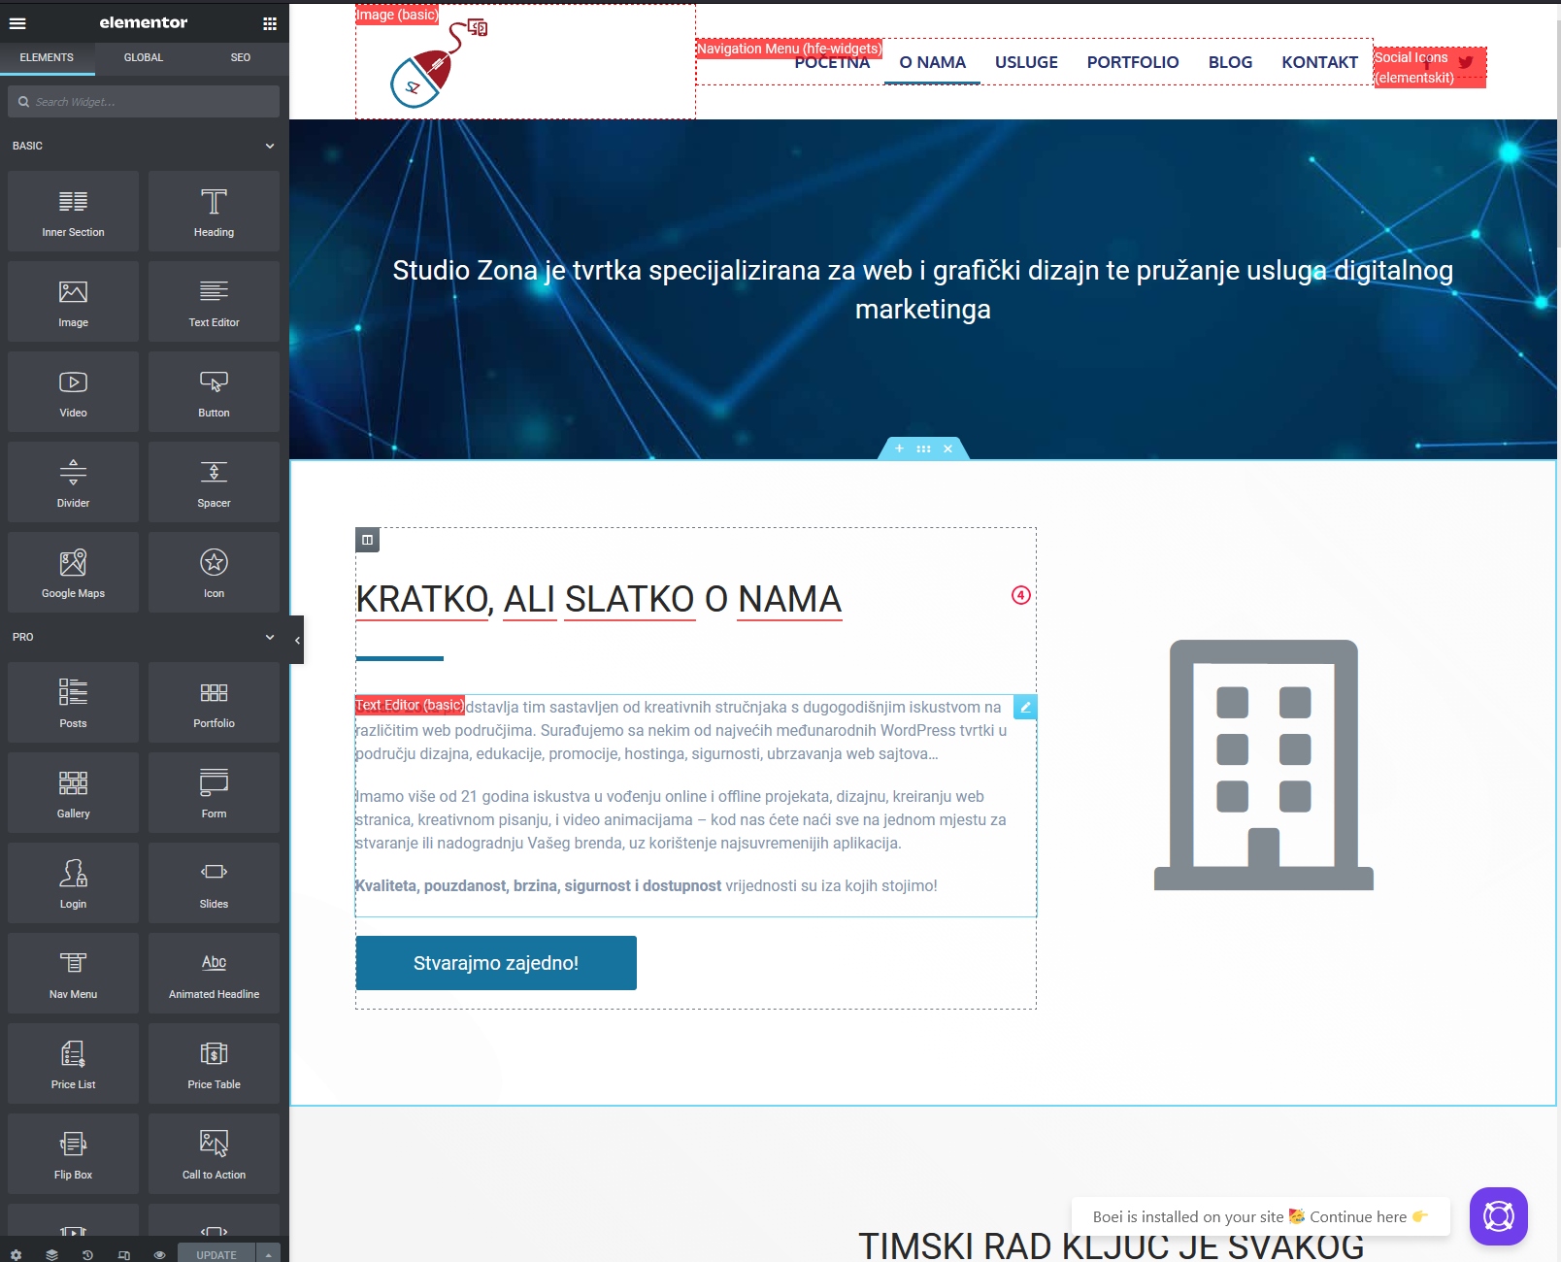1561x1262 pixels.
Task: Select the Login widget
Action: pos(73,883)
